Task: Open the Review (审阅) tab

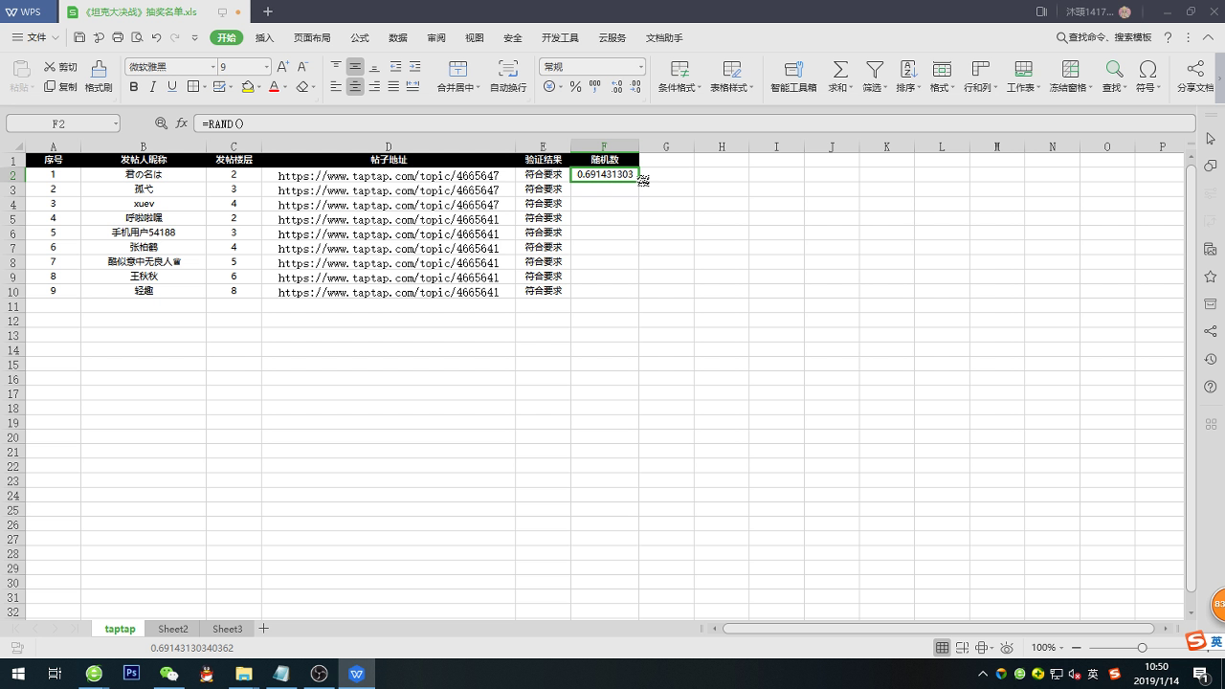Action: 436,37
